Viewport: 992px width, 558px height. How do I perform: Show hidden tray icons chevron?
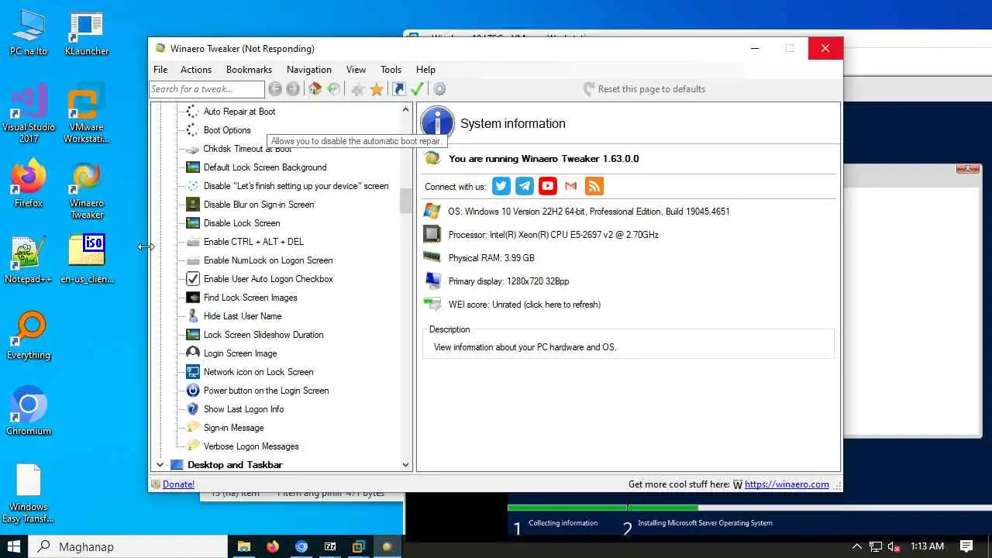click(x=856, y=546)
